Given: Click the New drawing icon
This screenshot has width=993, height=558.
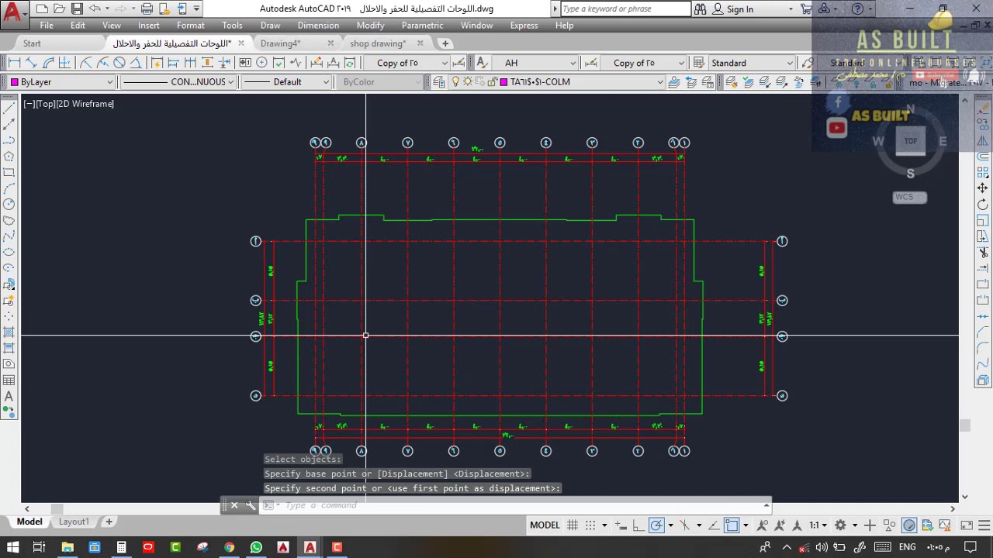Looking at the screenshot, I should pos(42,9).
